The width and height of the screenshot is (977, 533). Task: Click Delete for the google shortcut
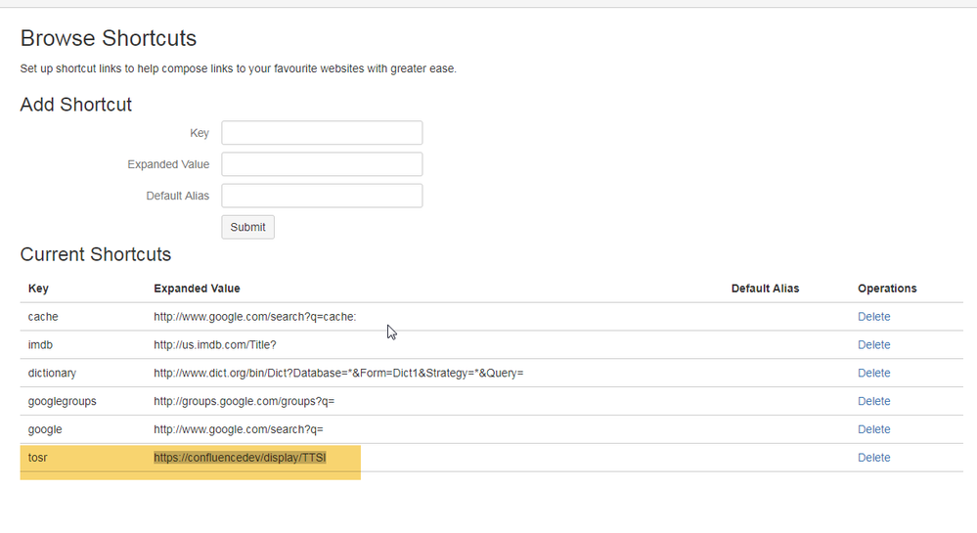873,430
